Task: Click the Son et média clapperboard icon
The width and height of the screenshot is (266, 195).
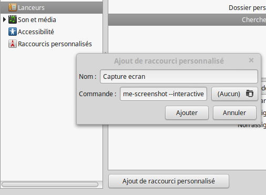Action: point(13,19)
